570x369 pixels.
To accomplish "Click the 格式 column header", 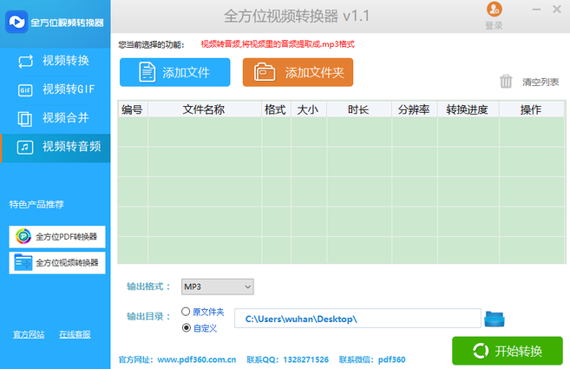I will 276,109.
